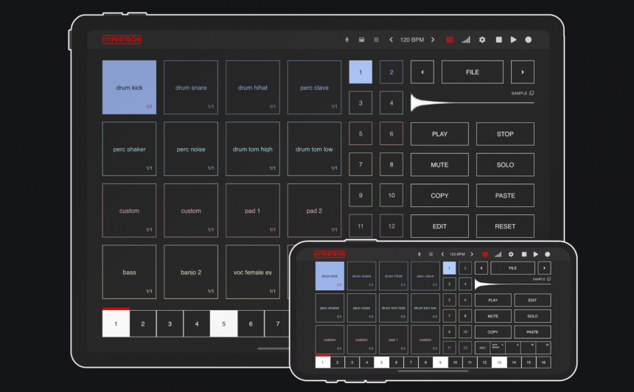Tap the drum kick pad on the tablet
The height and width of the screenshot is (392, 634).
130,87
